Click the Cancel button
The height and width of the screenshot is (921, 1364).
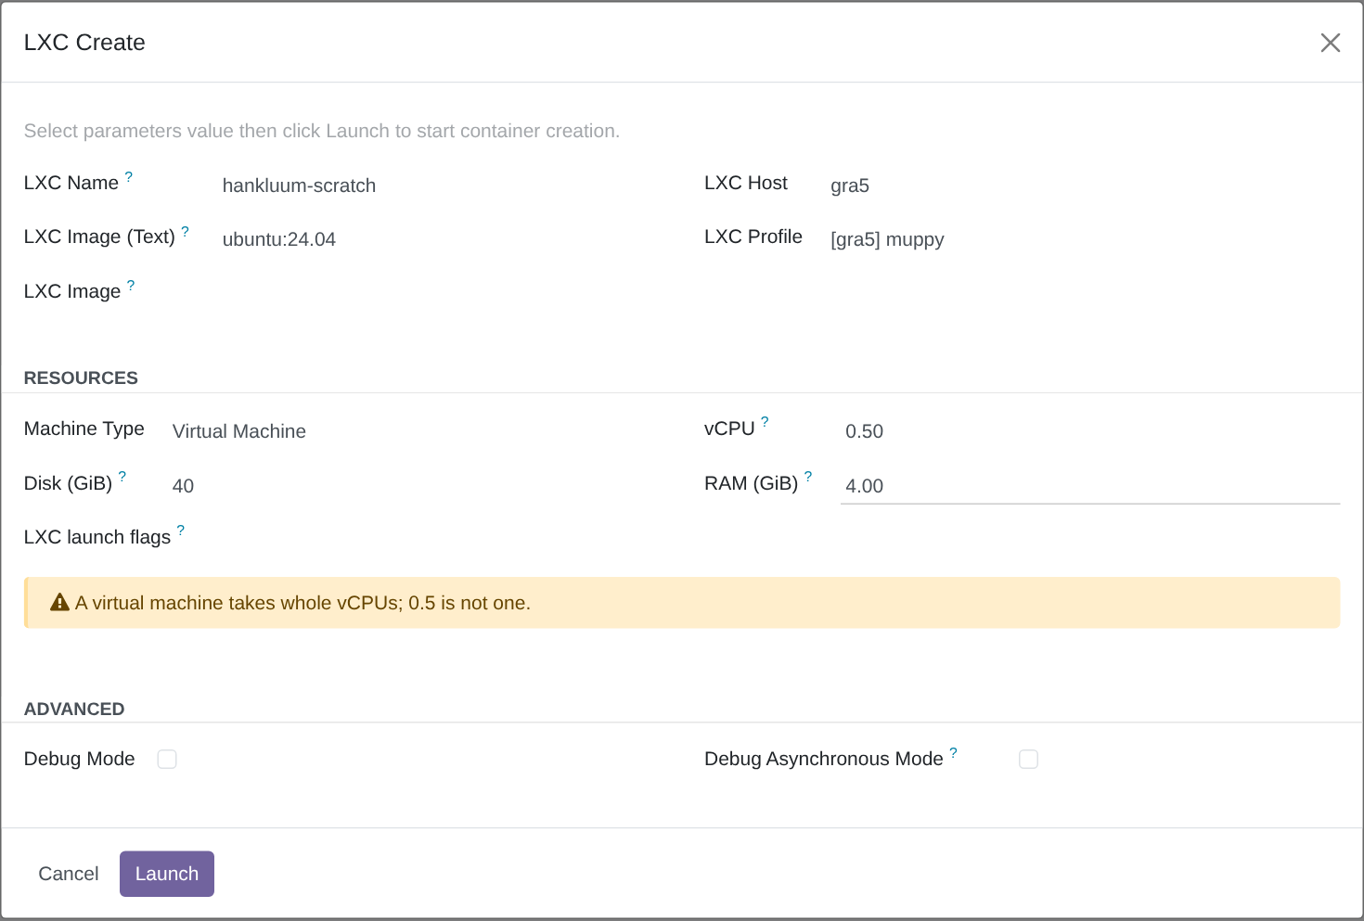[x=69, y=874]
